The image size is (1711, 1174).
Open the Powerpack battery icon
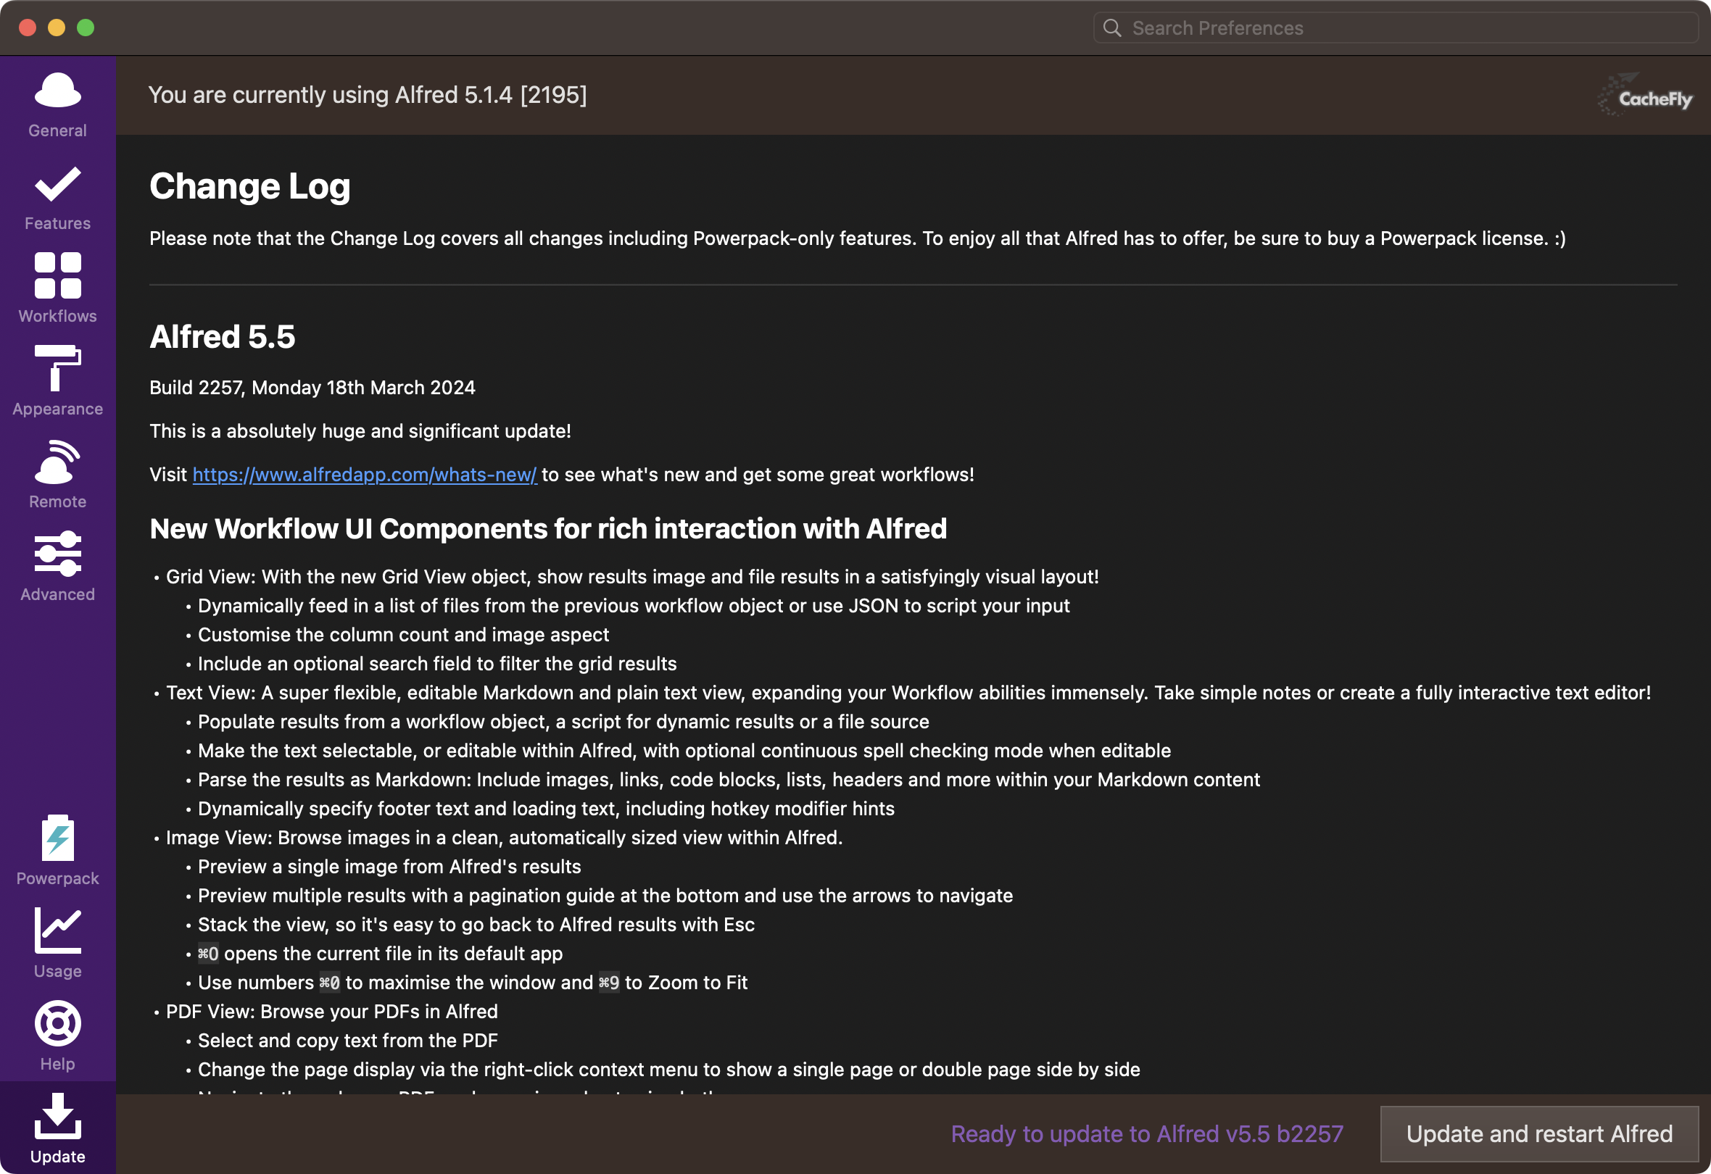tap(57, 838)
